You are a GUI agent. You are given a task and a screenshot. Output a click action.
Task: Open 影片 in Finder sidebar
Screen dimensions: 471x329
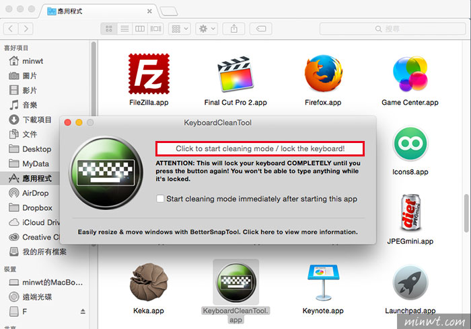(23, 91)
